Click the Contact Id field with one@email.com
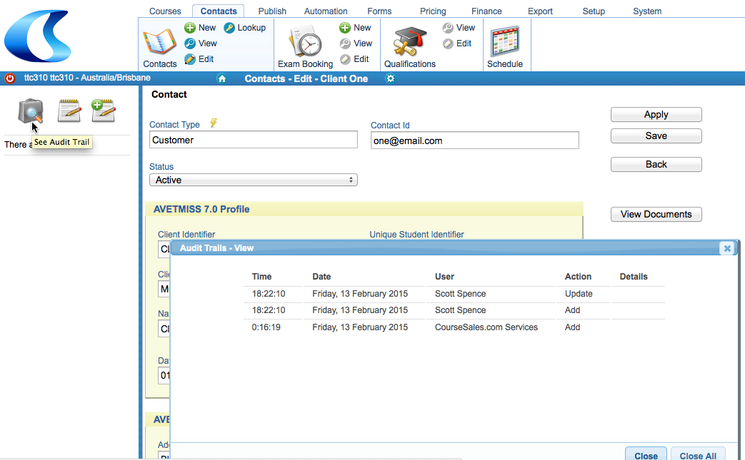Image resolution: width=745 pixels, height=460 pixels. 475,140
